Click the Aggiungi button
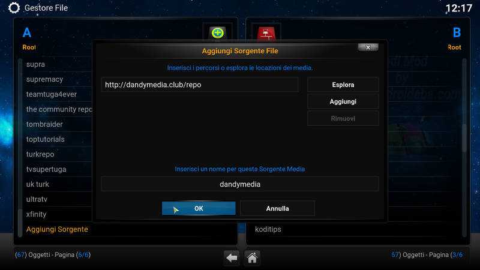 pyautogui.click(x=343, y=101)
